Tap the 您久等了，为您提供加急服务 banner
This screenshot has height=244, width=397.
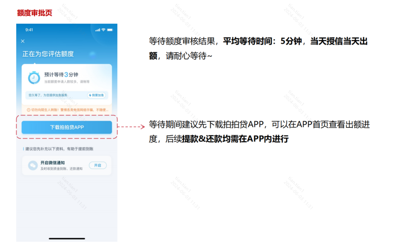(66, 95)
